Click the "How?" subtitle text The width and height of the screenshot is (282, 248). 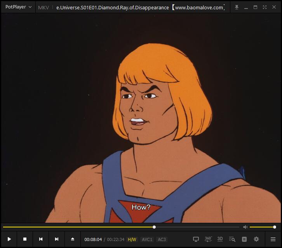[x=141, y=207]
